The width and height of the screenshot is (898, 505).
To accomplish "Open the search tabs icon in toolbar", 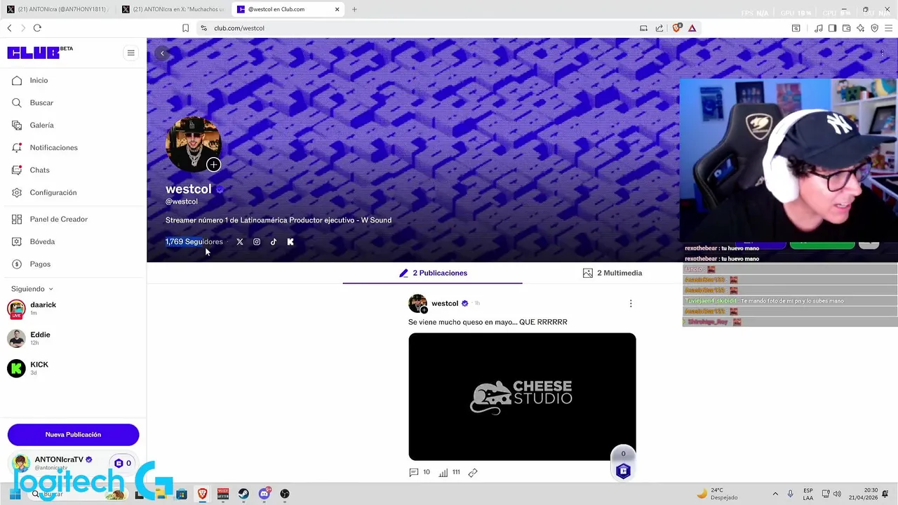I will [796, 28].
